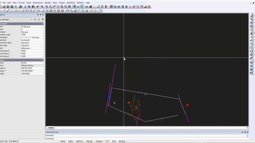Toggle POLAR tracking in status bar
This screenshot has height=143, width=255.
[x=89, y=141]
